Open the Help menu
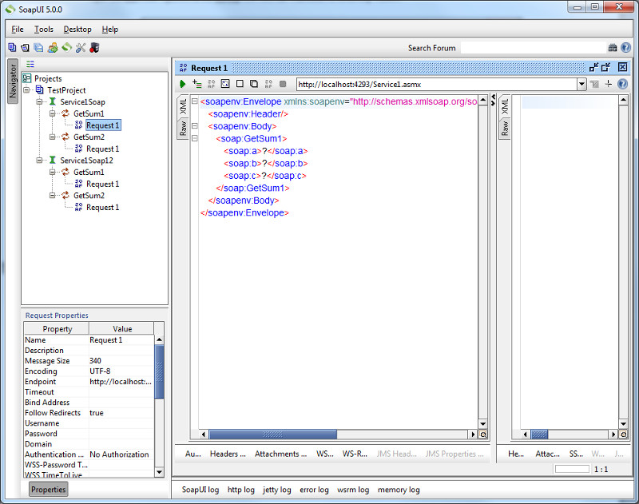639x504 pixels. tap(110, 30)
